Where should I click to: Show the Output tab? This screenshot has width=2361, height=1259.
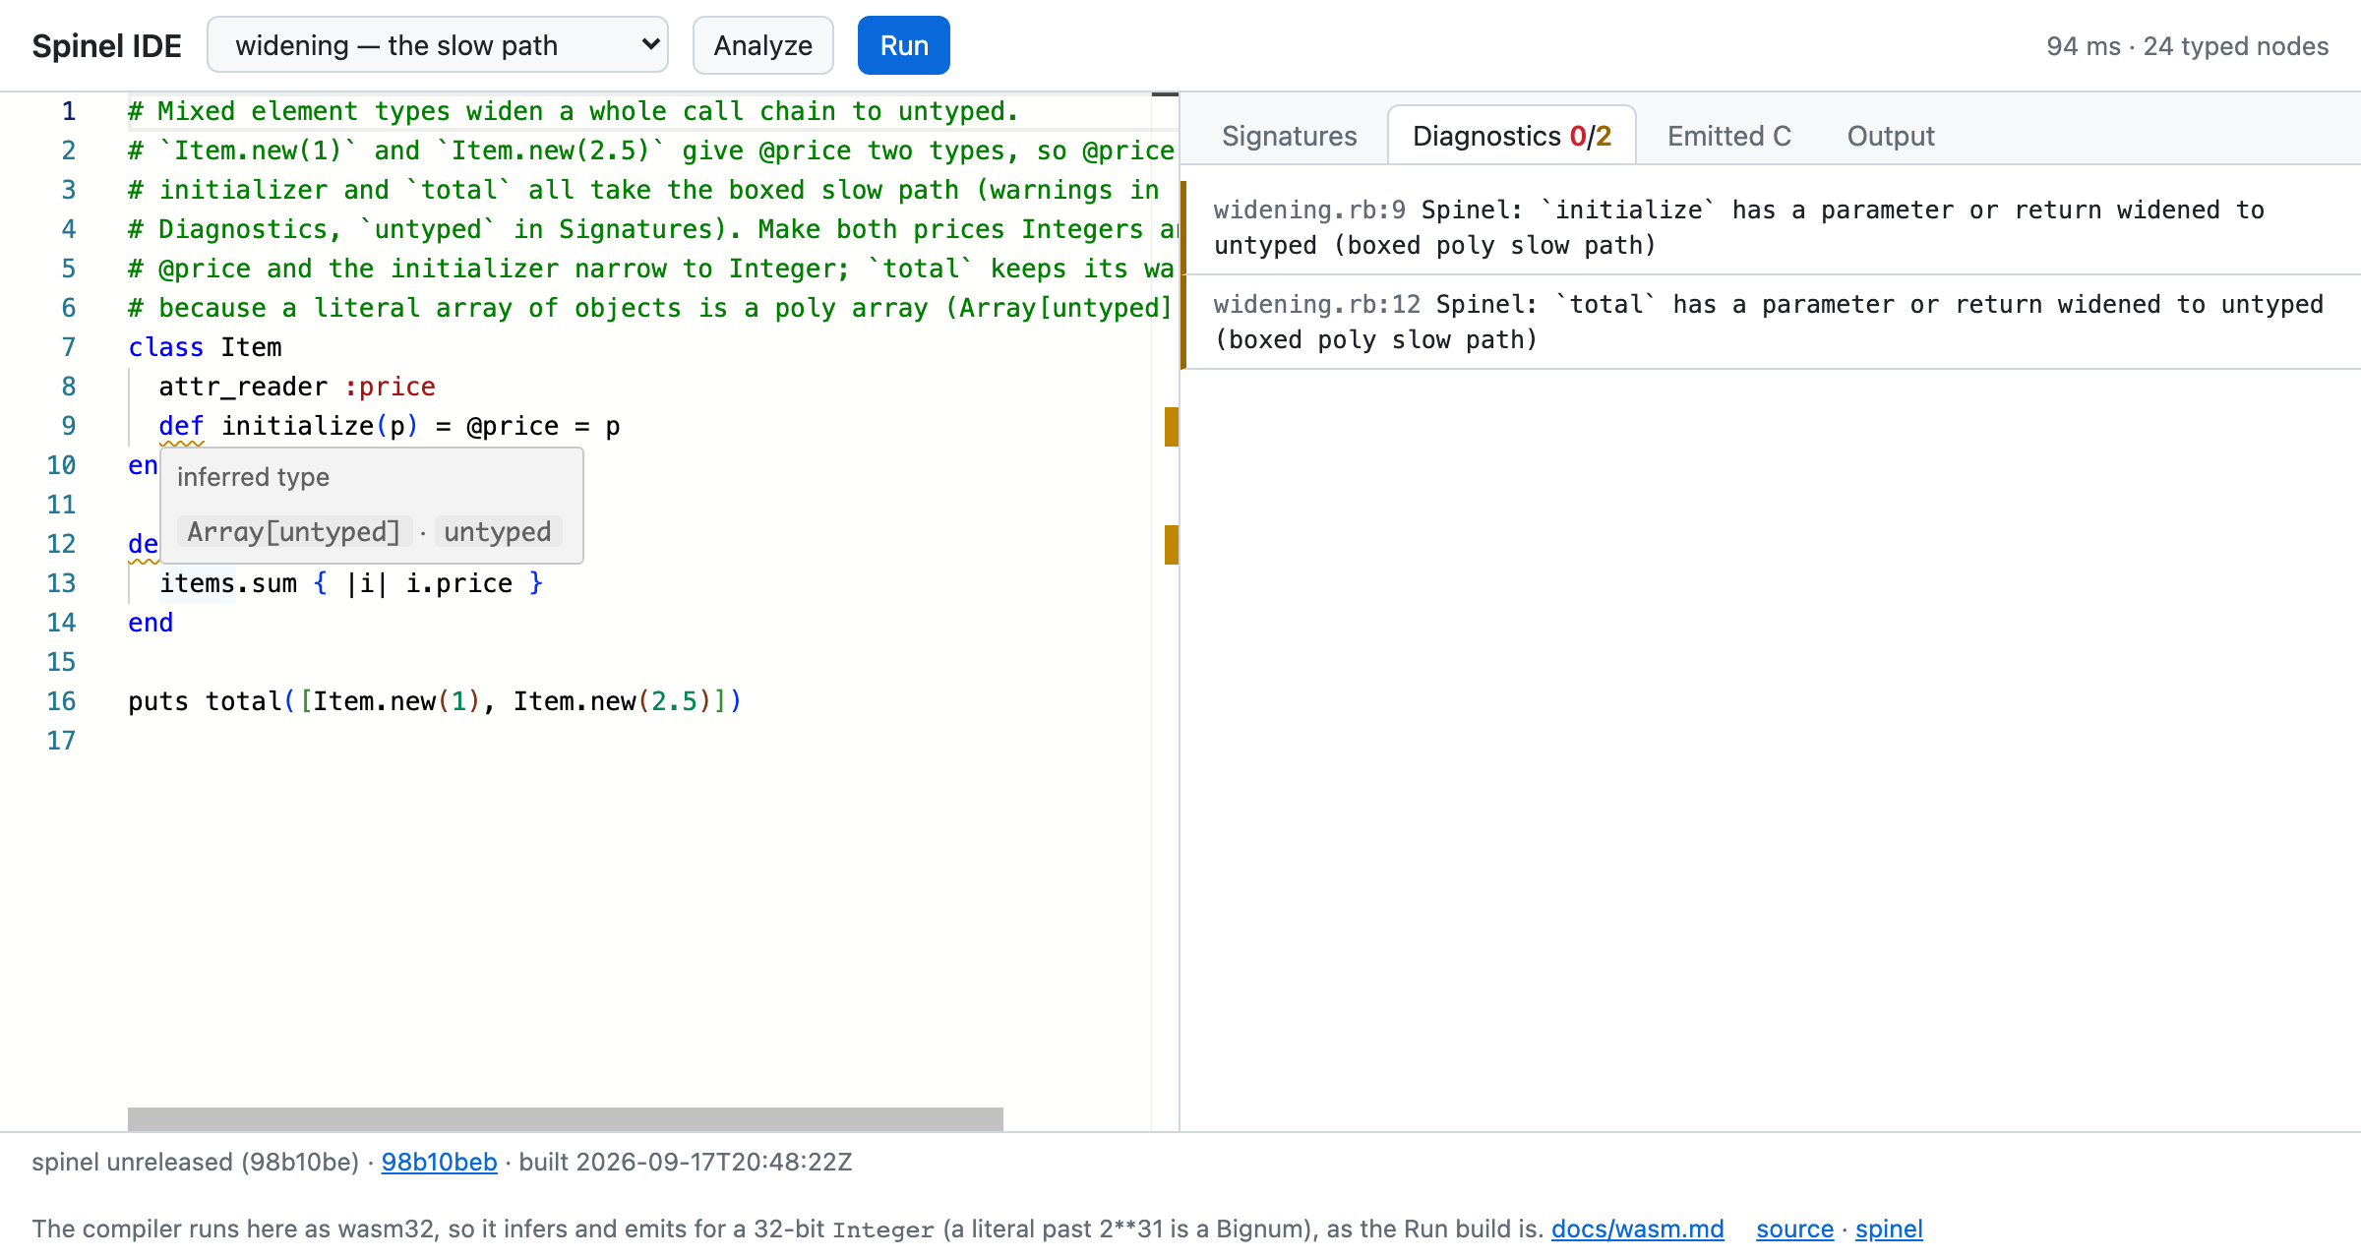point(1891,136)
